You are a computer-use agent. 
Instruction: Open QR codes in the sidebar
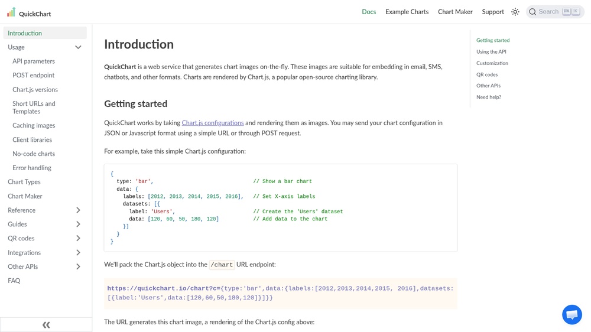(21, 238)
